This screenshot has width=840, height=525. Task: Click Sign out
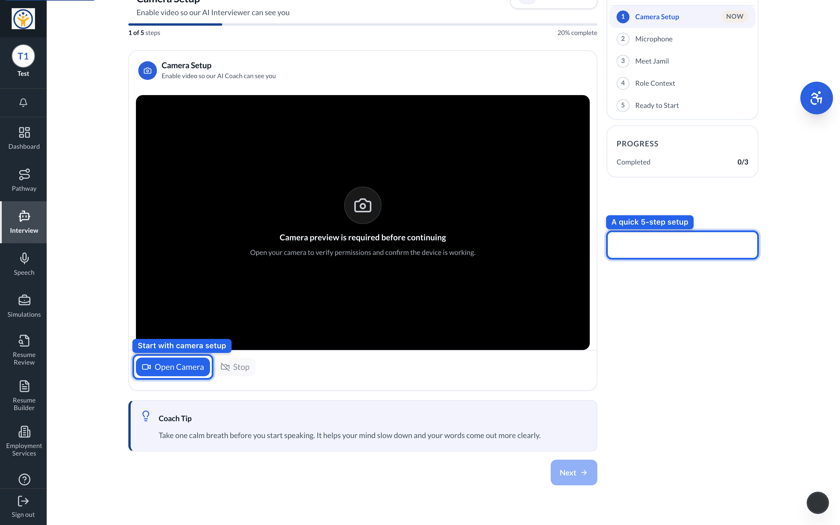tap(23, 507)
